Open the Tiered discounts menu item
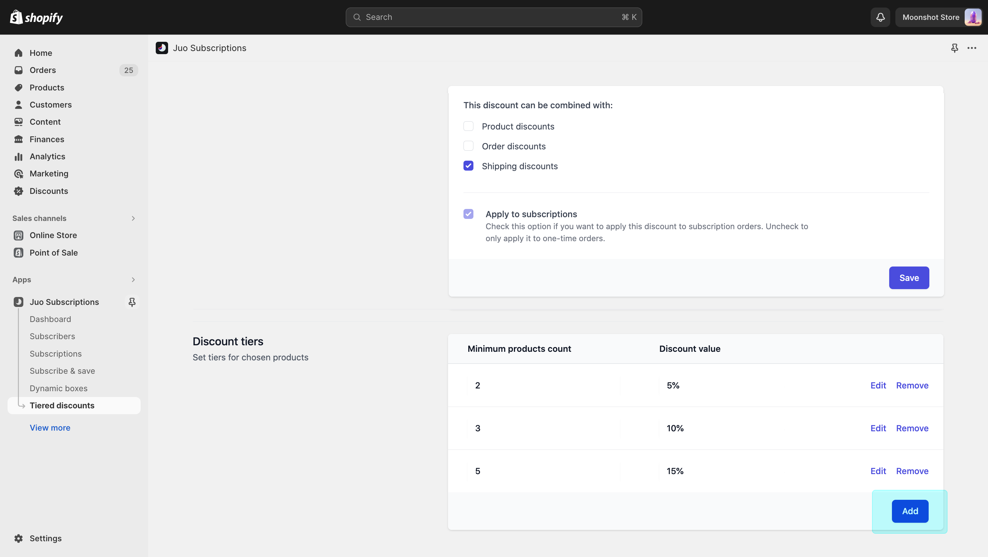Screen dimensions: 988x557 pos(62,405)
